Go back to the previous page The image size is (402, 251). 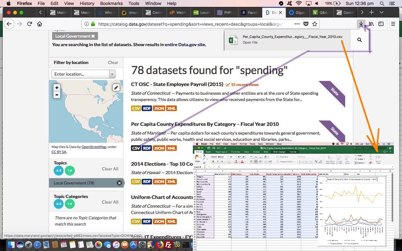point(9,24)
